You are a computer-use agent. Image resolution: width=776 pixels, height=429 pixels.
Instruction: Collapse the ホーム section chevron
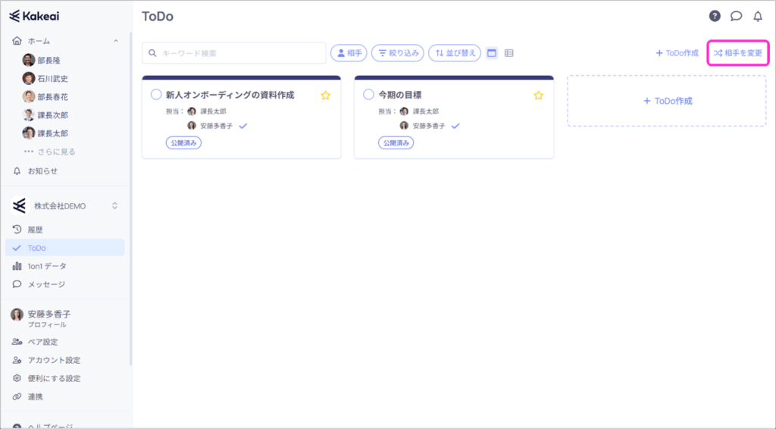tap(115, 41)
